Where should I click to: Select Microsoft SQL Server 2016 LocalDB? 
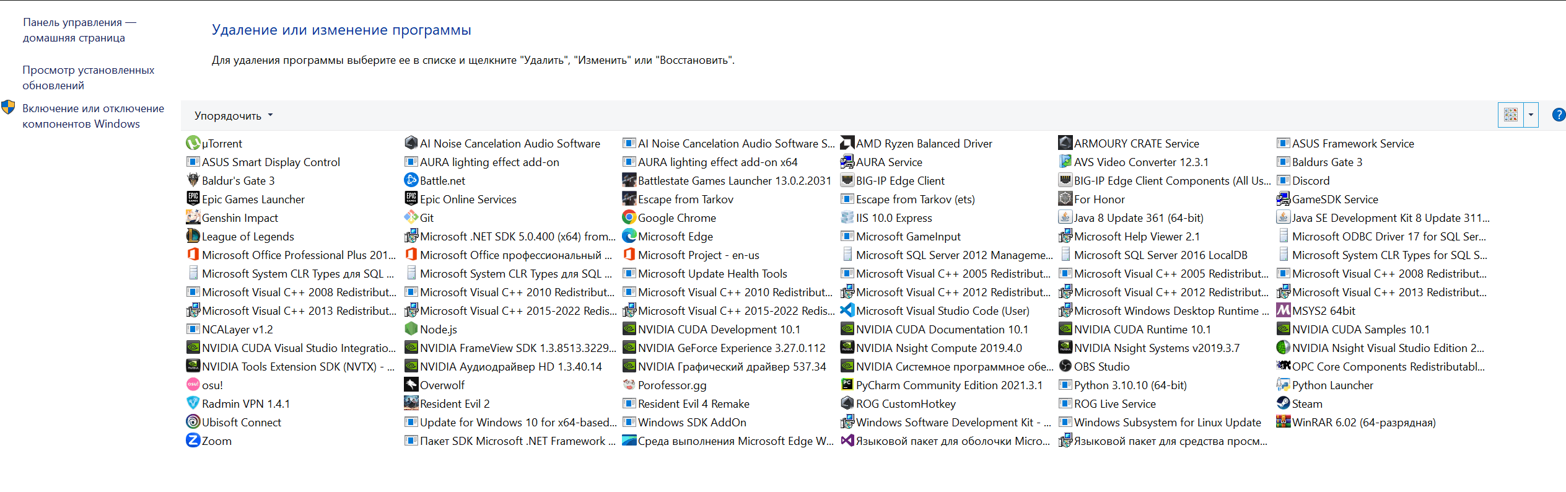1153,255
